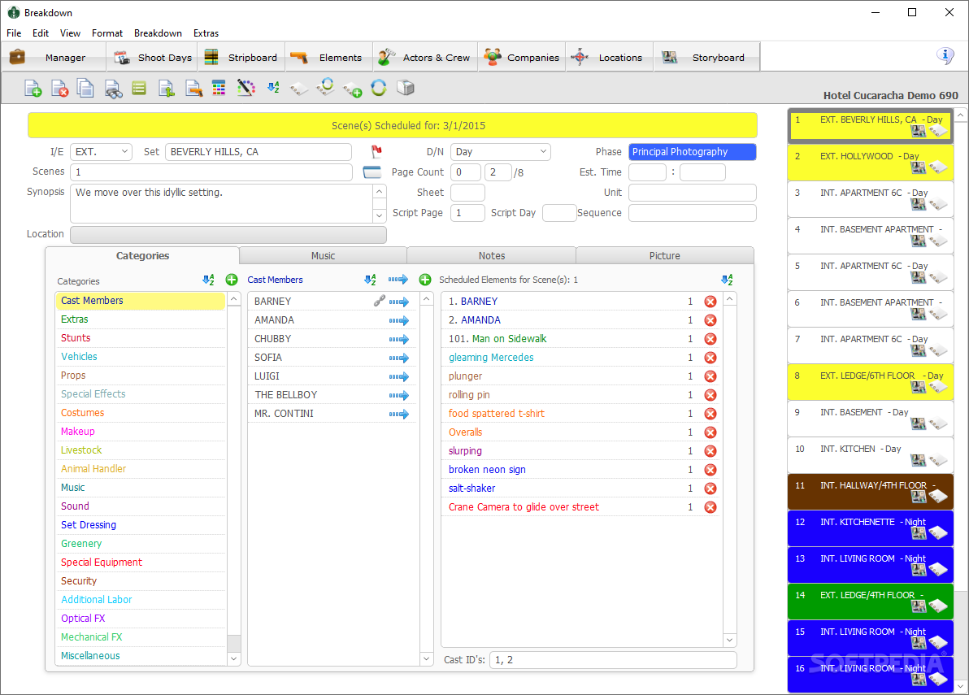Remove plunger from scheduled elements
Viewport: 969px width, 695px height.
tap(710, 376)
